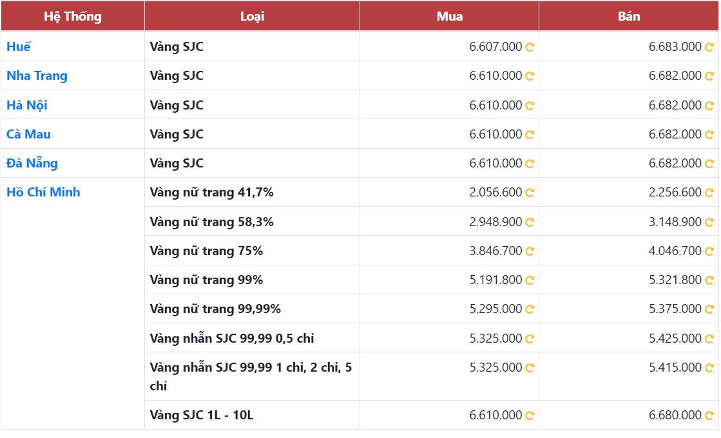Refresh the Đà Nẵng sell price
This screenshot has width=721, height=438.
[x=709, y=164]
